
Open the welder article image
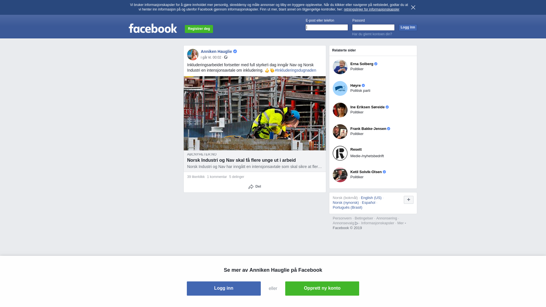255,113
